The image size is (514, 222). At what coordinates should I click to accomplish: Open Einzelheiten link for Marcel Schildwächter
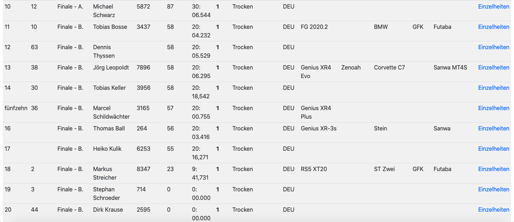pos(494,108)
